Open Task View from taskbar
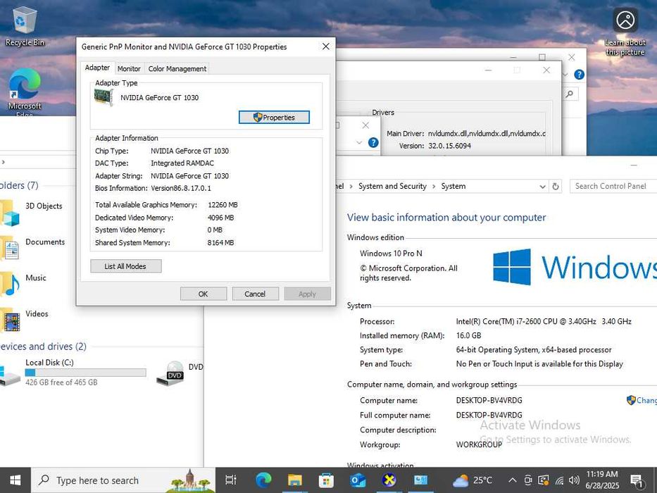The height and width of the screenshot is (493, 657). [231, 480]
